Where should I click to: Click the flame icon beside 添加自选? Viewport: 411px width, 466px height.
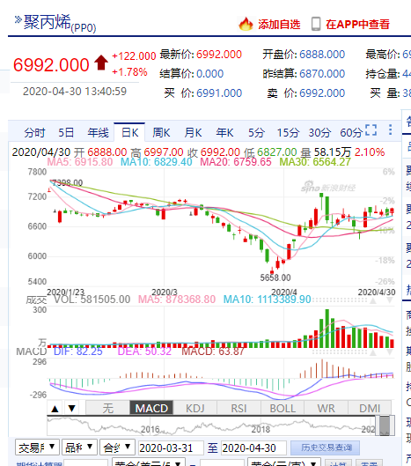click(x=246, y=24)
